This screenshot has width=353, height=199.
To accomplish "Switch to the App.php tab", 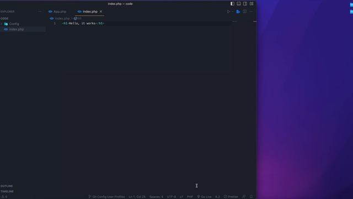I will (x=57, y=12).
